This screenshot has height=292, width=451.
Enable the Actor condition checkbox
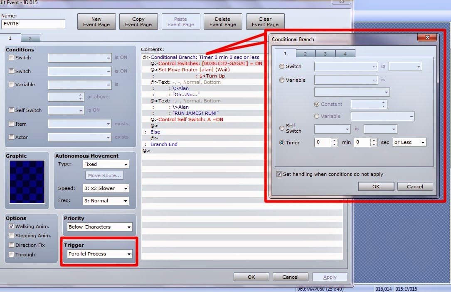(12, 137)
